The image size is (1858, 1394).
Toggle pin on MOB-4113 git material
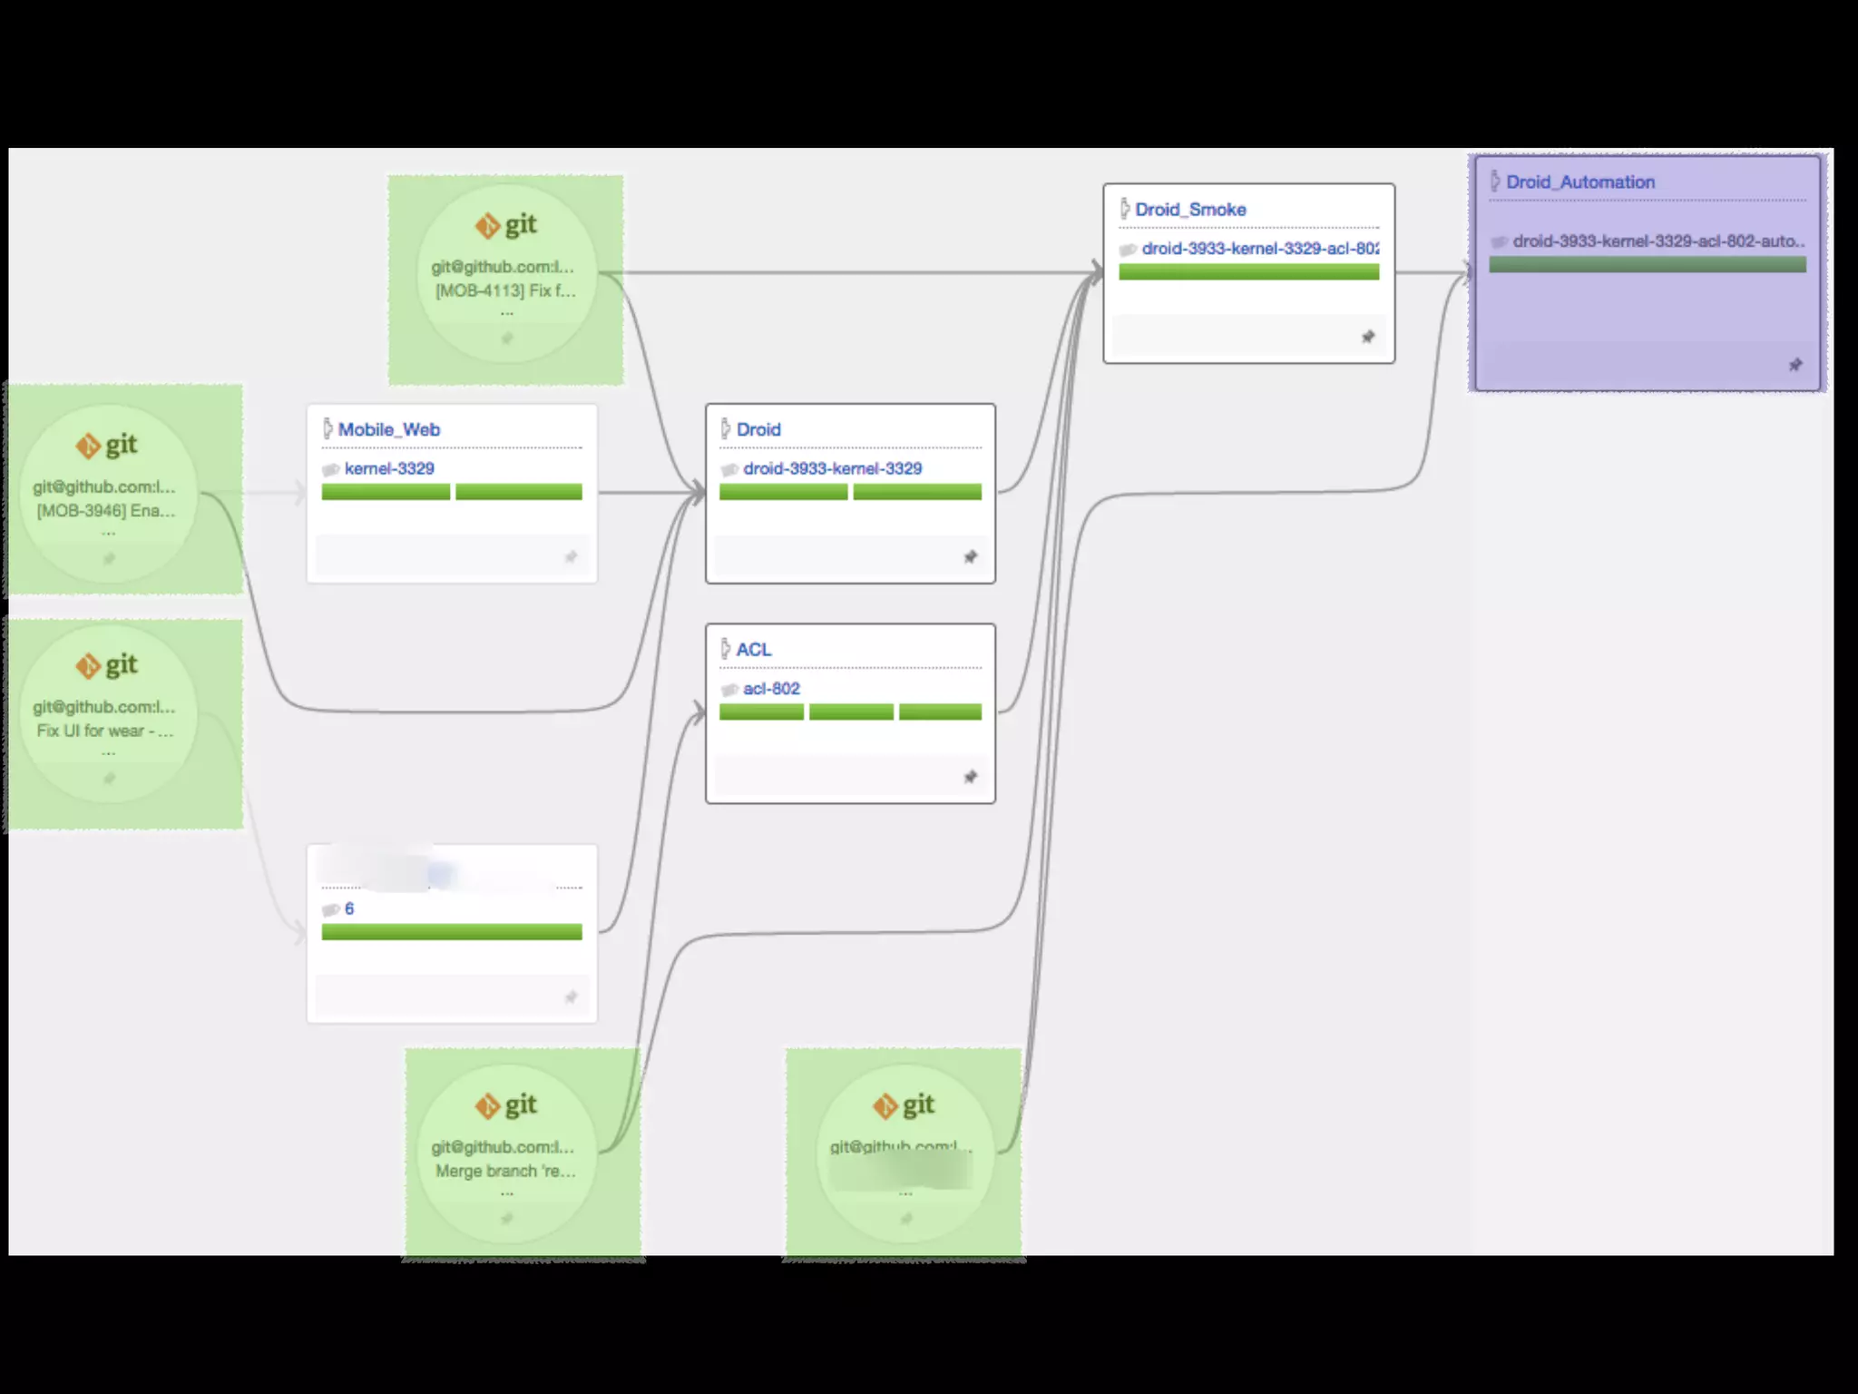pyautogui.click(x=507, y=339)
